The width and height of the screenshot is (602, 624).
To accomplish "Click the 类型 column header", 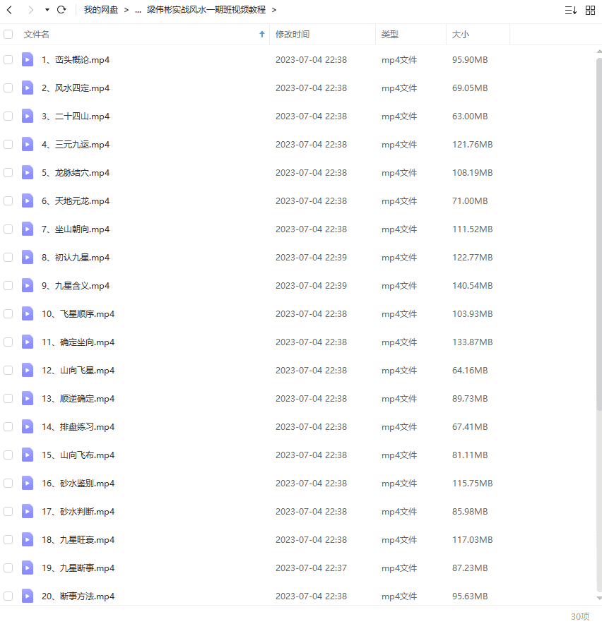I will [x=389, y=35].
